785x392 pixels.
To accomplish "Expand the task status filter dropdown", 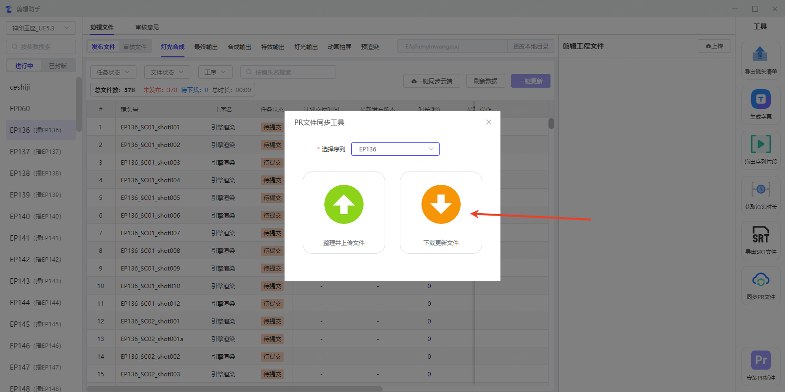I will (x=113, y=72).
